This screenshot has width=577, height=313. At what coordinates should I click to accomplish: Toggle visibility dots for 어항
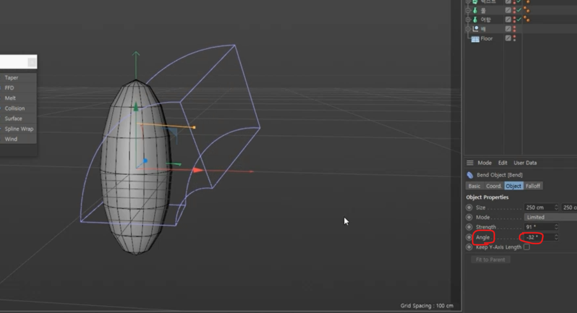[x=514, y=19]
